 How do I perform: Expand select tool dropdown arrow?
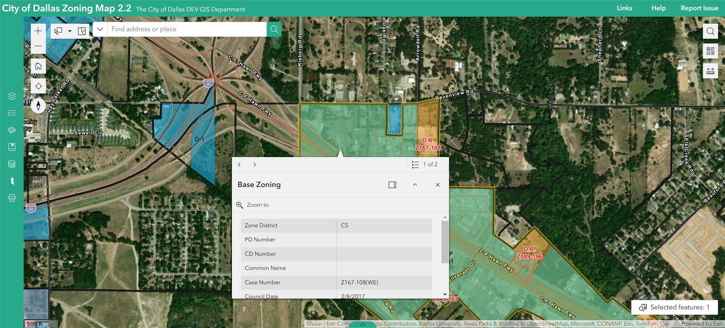tap(70, 31)
